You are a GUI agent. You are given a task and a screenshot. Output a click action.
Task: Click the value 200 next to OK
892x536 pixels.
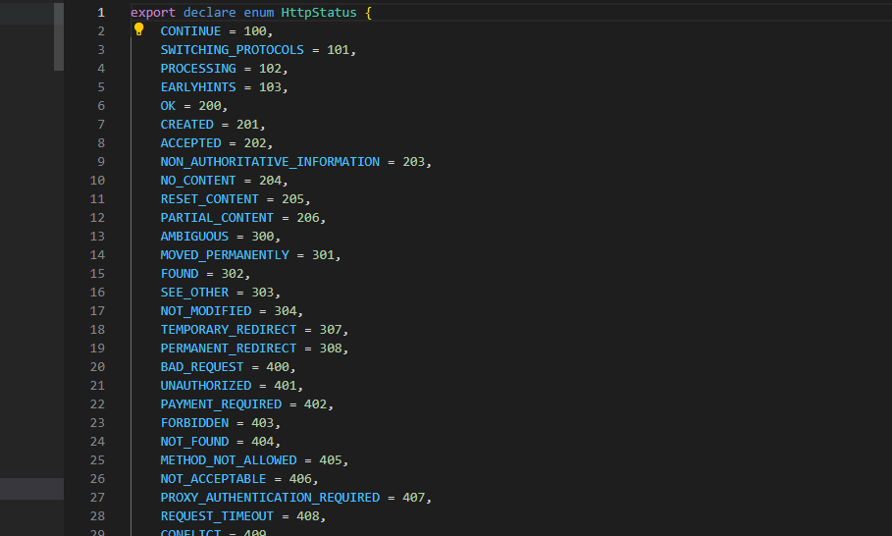(x=210, y=106)
